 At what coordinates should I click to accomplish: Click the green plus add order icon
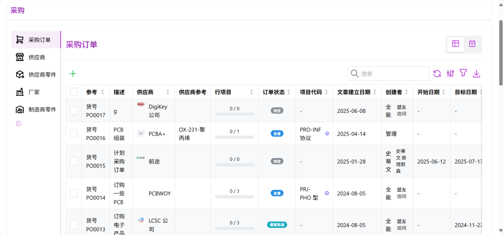(x=73, y=74)
